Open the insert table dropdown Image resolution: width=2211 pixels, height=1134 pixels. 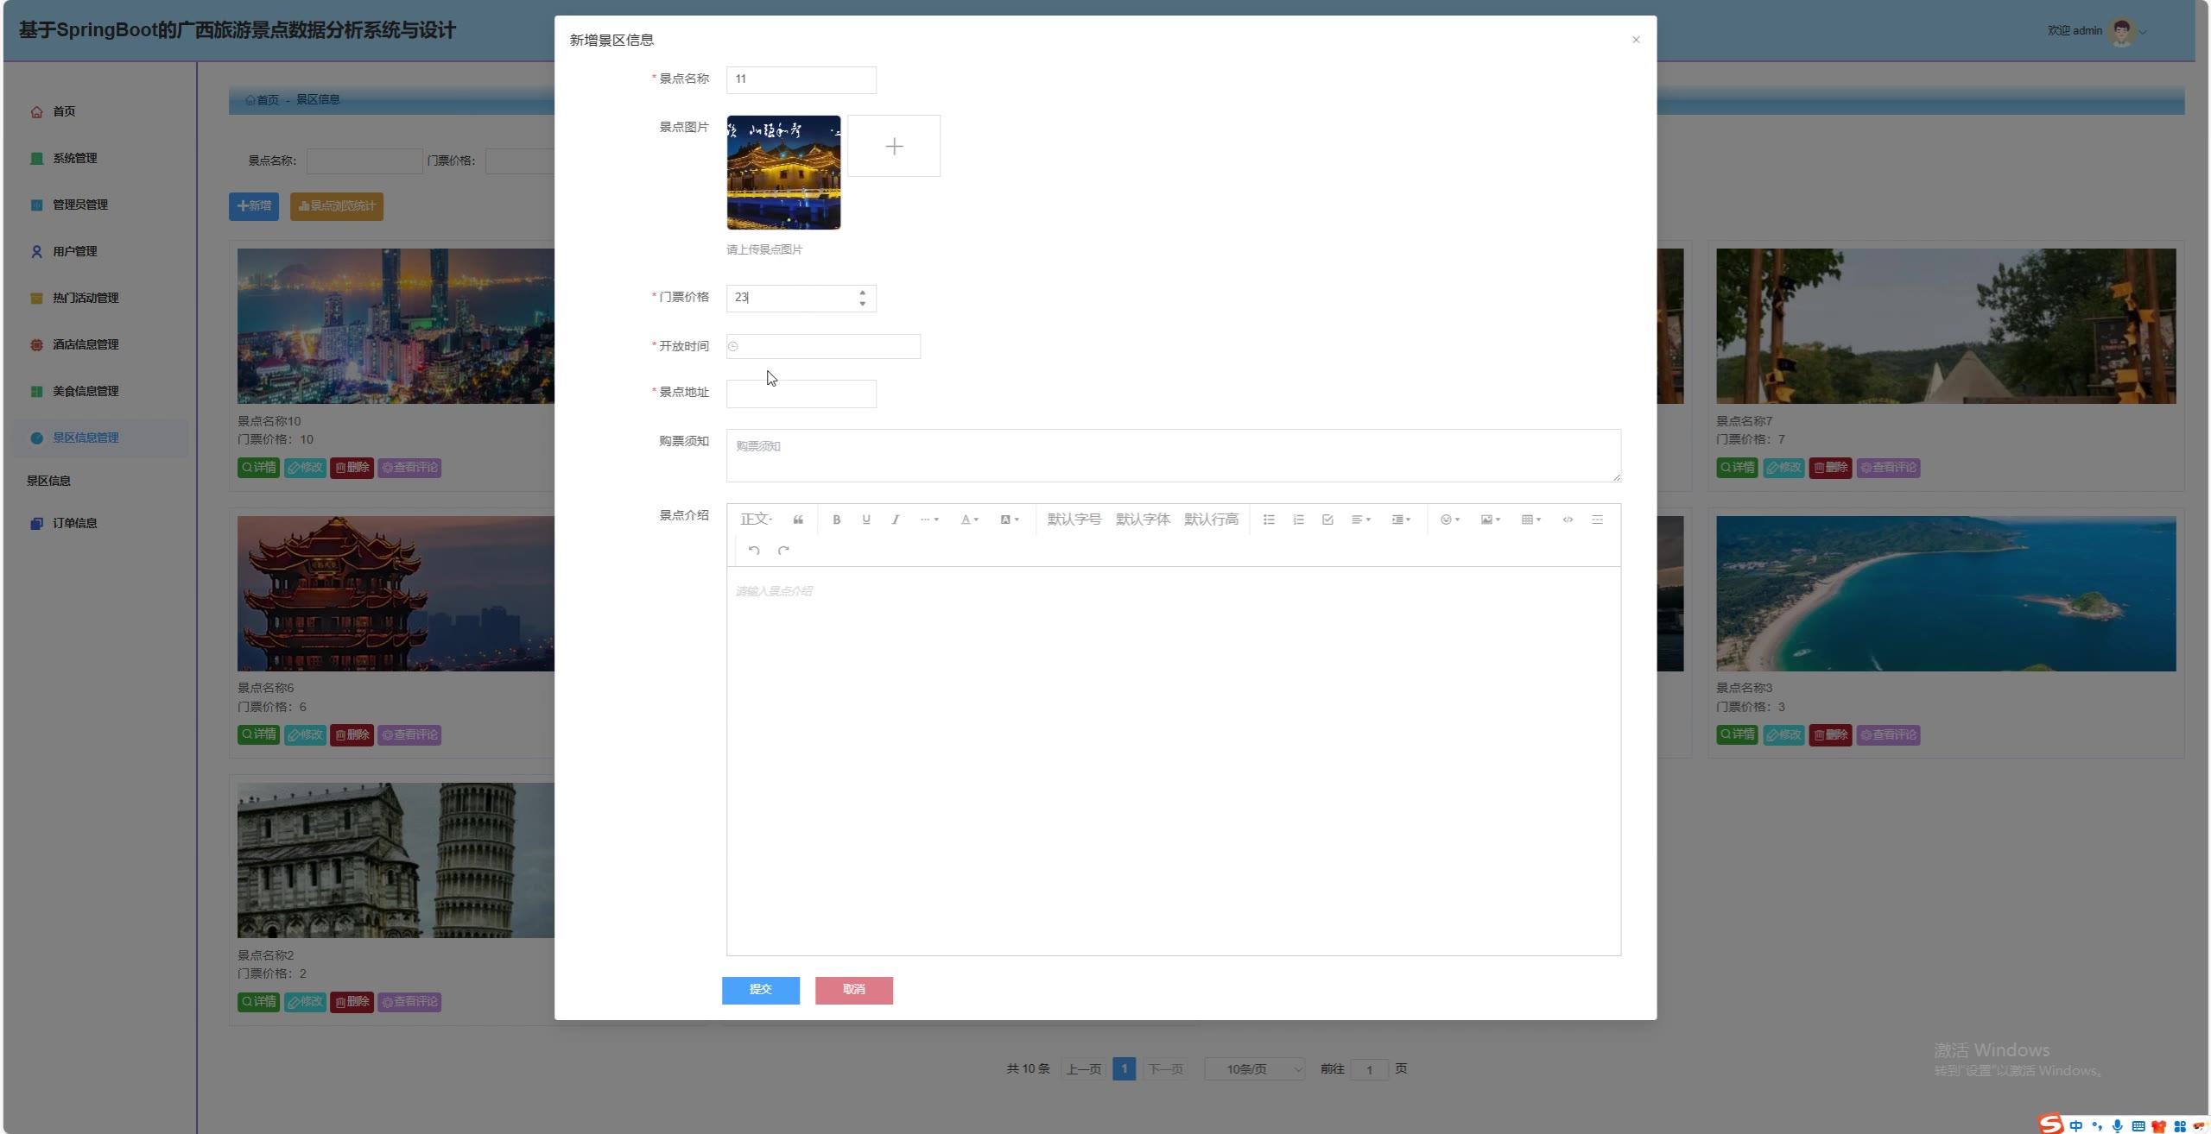[1530, 520]
